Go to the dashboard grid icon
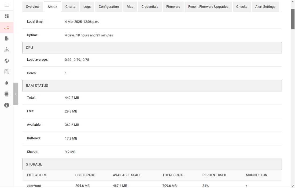Screen dimensions: 295x188 point(7,16)
